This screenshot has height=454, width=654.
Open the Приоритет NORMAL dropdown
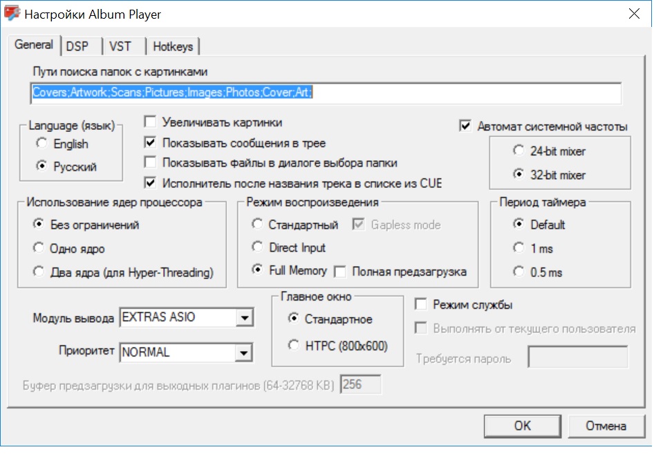coord(244,353)
